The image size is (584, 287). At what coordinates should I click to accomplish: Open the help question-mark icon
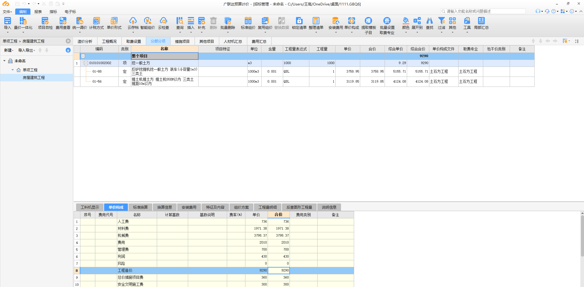(x=554, y=11)
